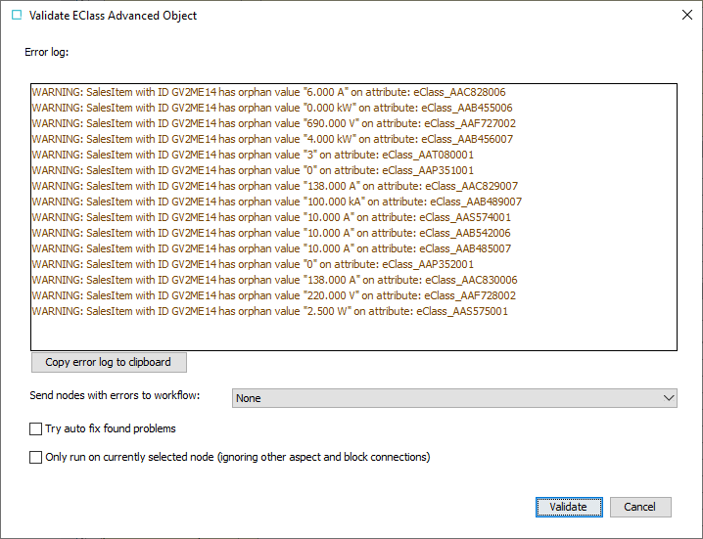Click the dropdown arrow next to None
The image size is (703, 539).
pyautogui.click(x=669, y=398)
